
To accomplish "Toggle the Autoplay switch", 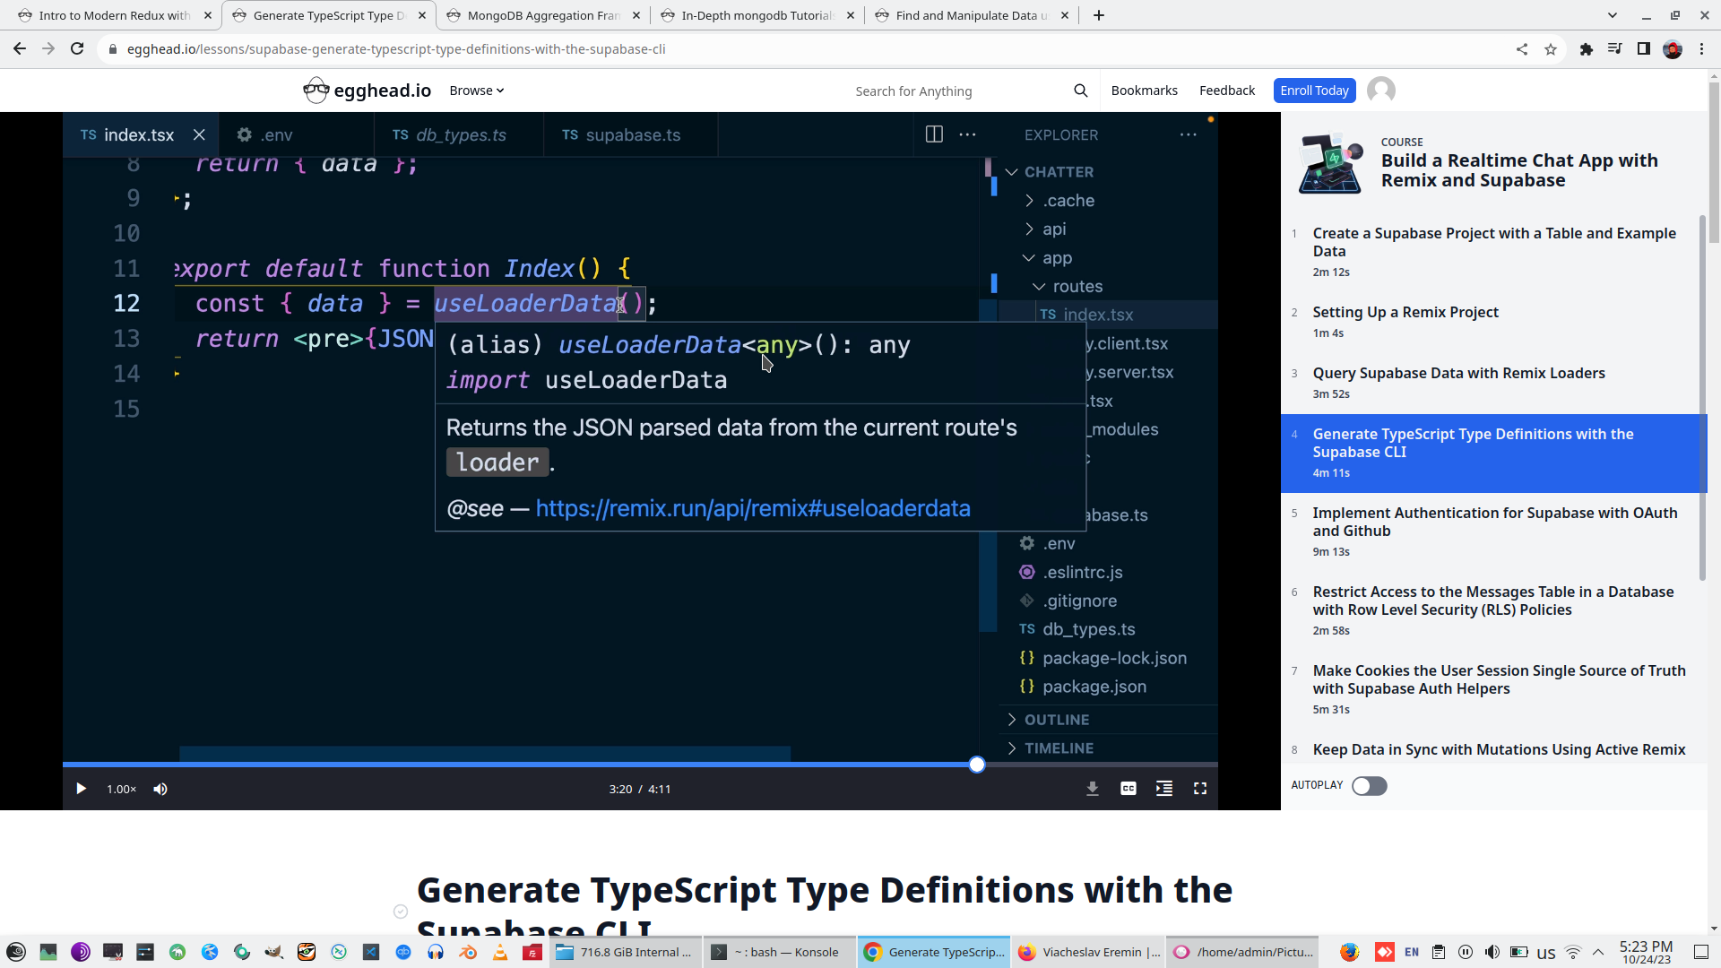I will (x=1369, y=786).
